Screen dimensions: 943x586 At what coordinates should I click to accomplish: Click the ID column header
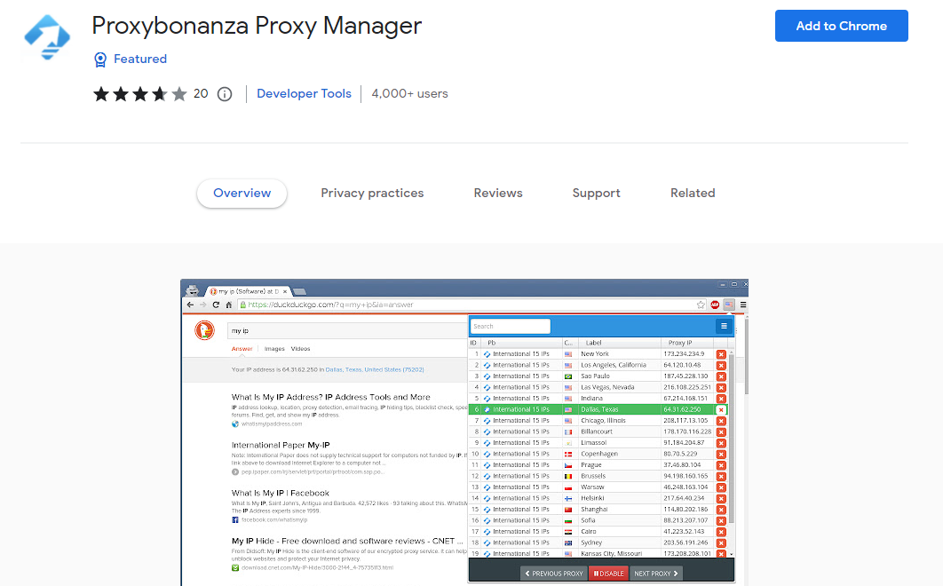(x=474, y=343)
